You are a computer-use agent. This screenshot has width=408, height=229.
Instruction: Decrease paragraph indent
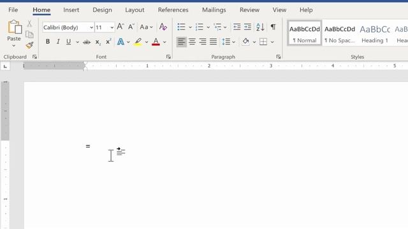pyautogui.click(x=237, y=27)
